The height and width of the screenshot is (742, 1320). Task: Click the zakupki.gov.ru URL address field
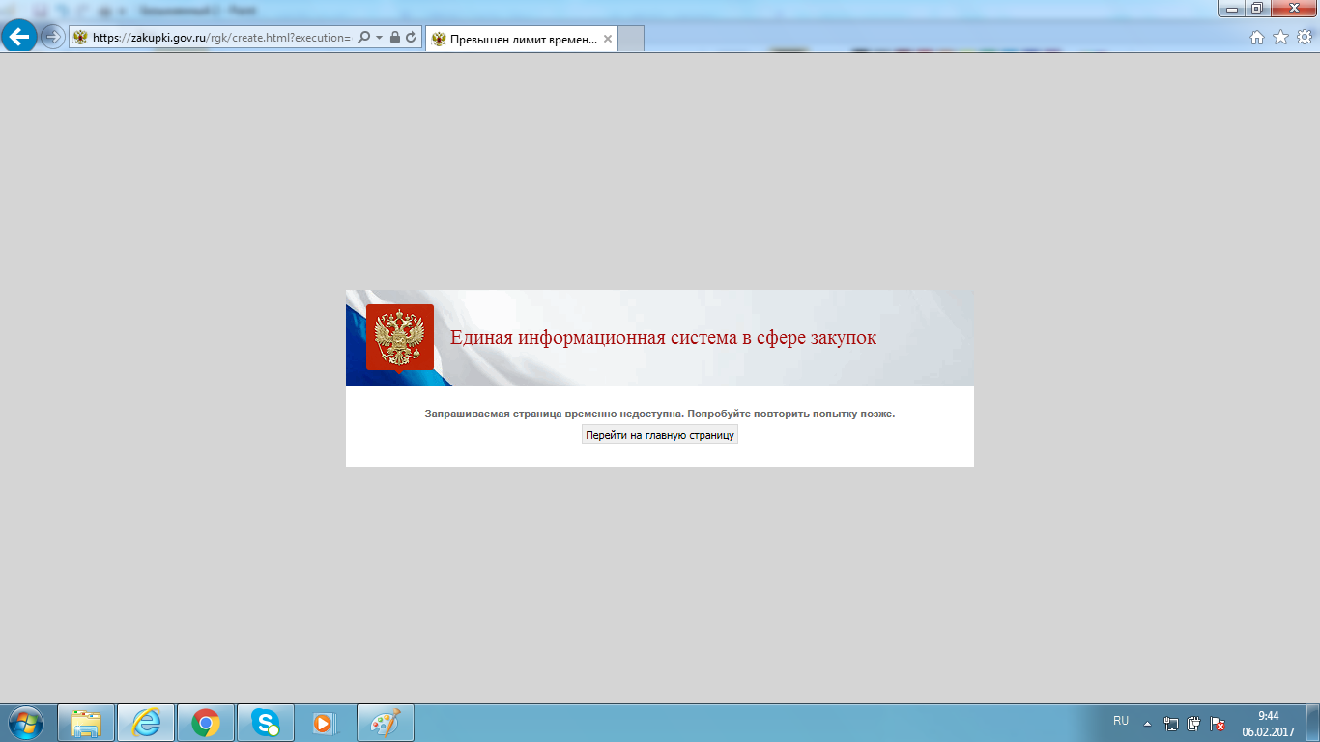[220, 38]
